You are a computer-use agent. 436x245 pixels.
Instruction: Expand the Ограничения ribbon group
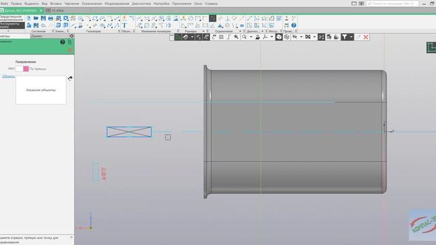(240, 31)
